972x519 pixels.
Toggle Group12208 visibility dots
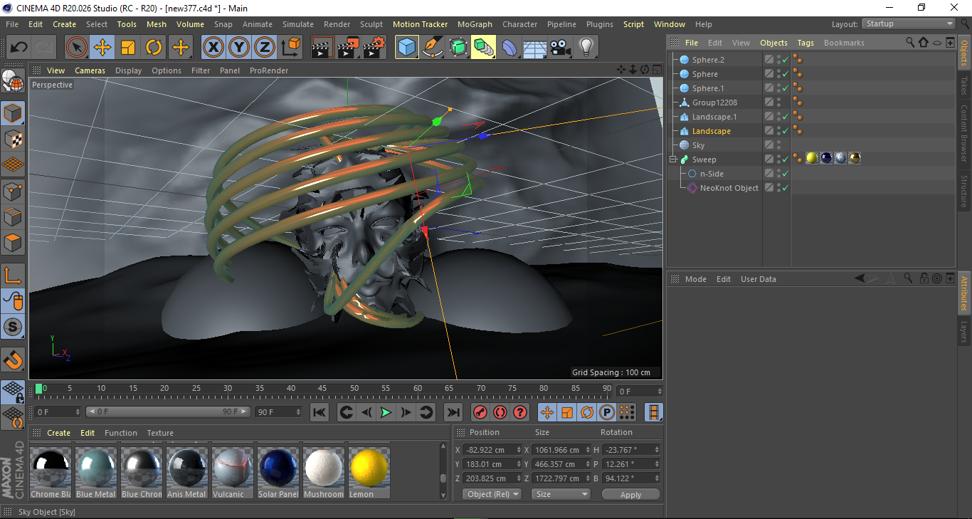tap(778, 103)
